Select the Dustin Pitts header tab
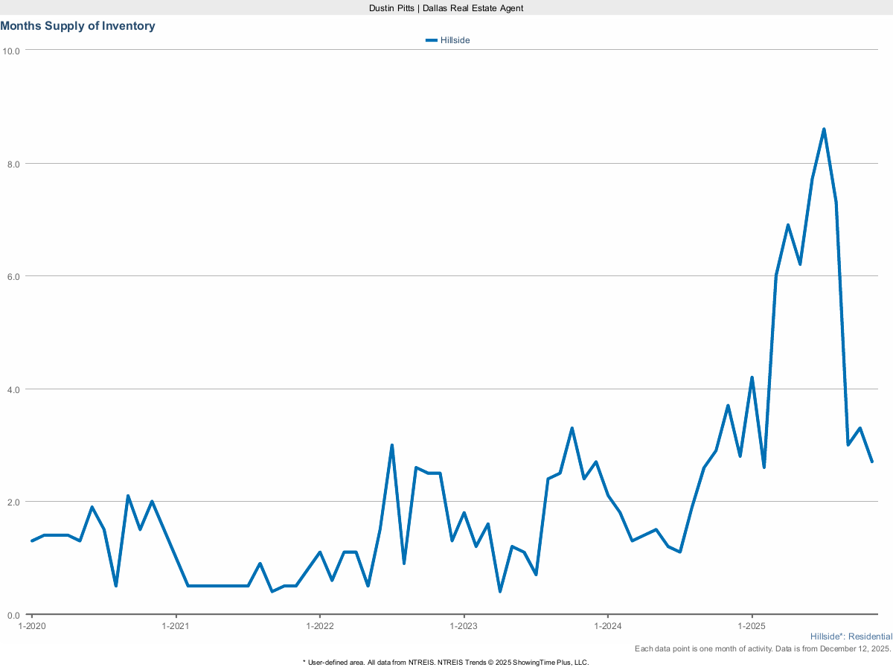 (x=446, y=8)
